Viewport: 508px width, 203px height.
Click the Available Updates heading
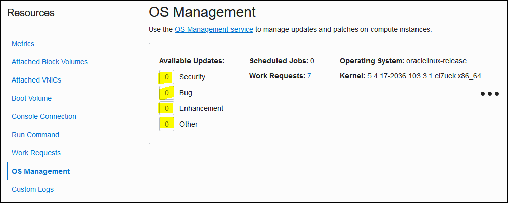(x=192, y=61)
